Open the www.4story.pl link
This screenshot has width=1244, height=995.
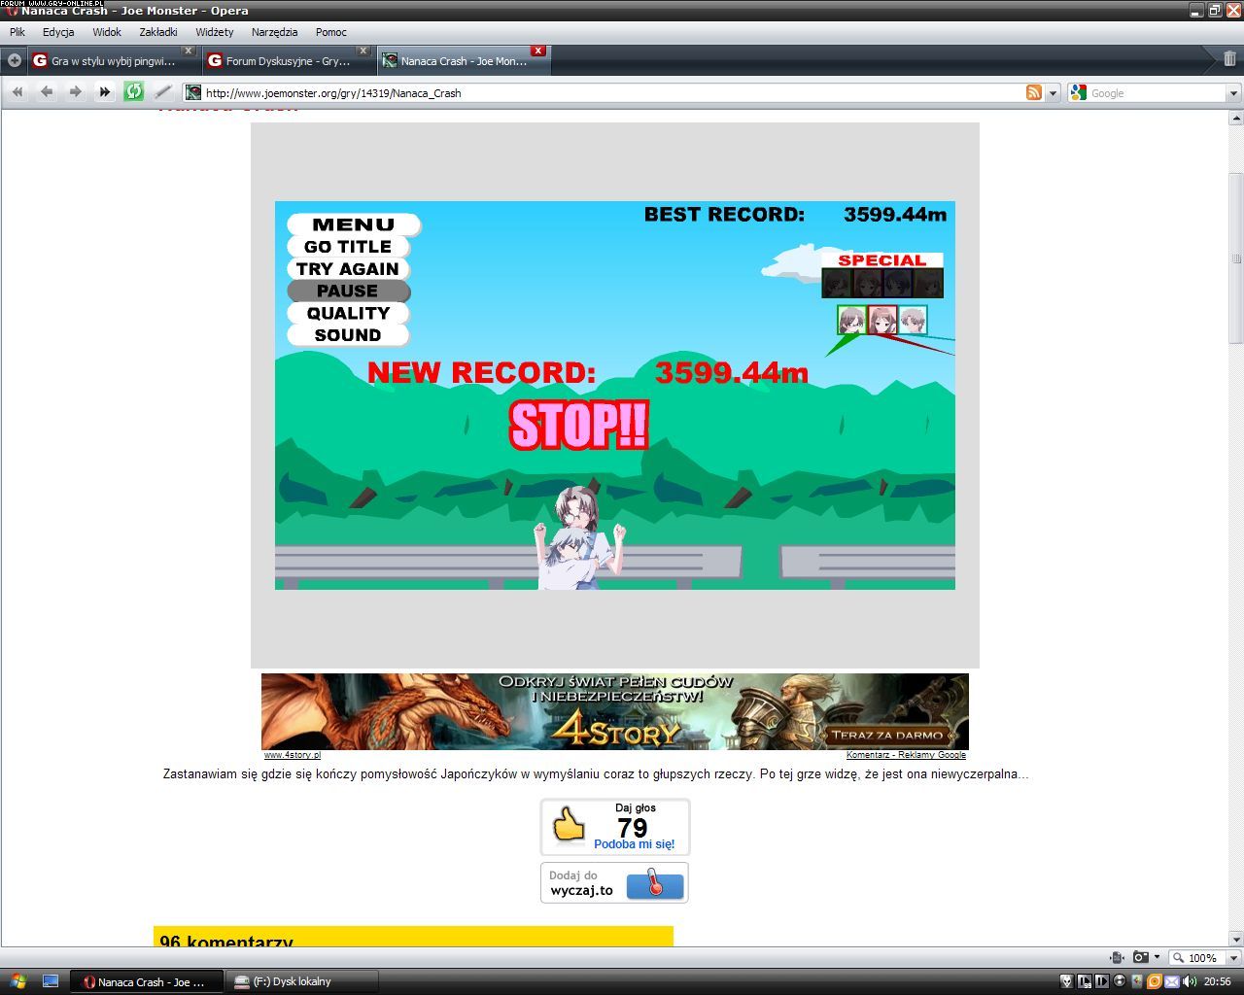coord(292,755)
